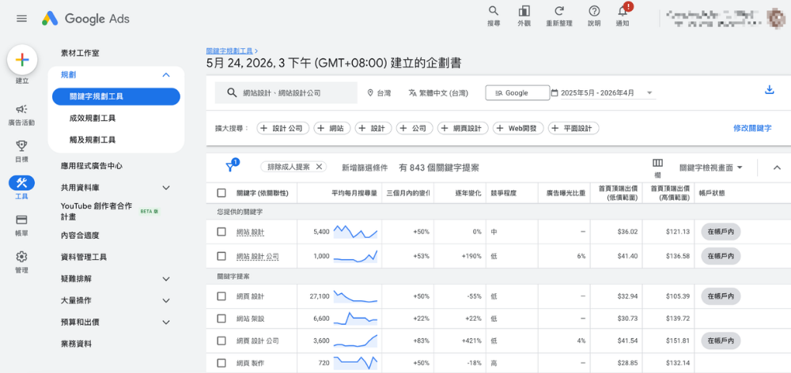
Task: Open the Google network selector
Action: 517,93
